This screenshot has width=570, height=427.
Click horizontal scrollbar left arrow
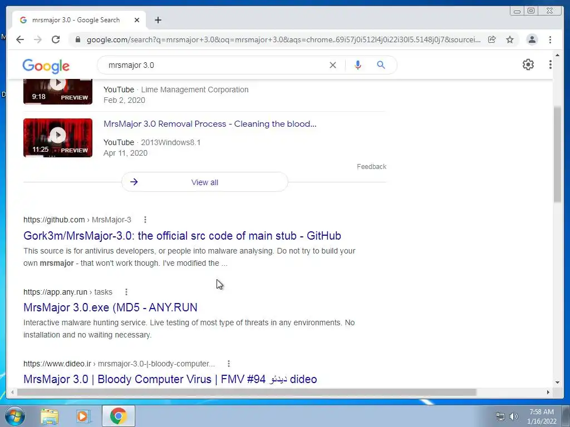click(x=12, y=392)
